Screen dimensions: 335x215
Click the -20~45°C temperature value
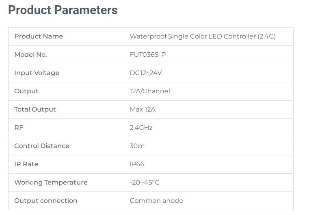click(145, 183)
